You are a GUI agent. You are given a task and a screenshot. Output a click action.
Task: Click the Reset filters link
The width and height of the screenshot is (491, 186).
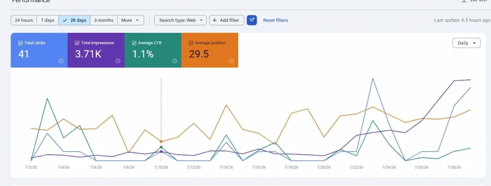click(x=276, y=20)
